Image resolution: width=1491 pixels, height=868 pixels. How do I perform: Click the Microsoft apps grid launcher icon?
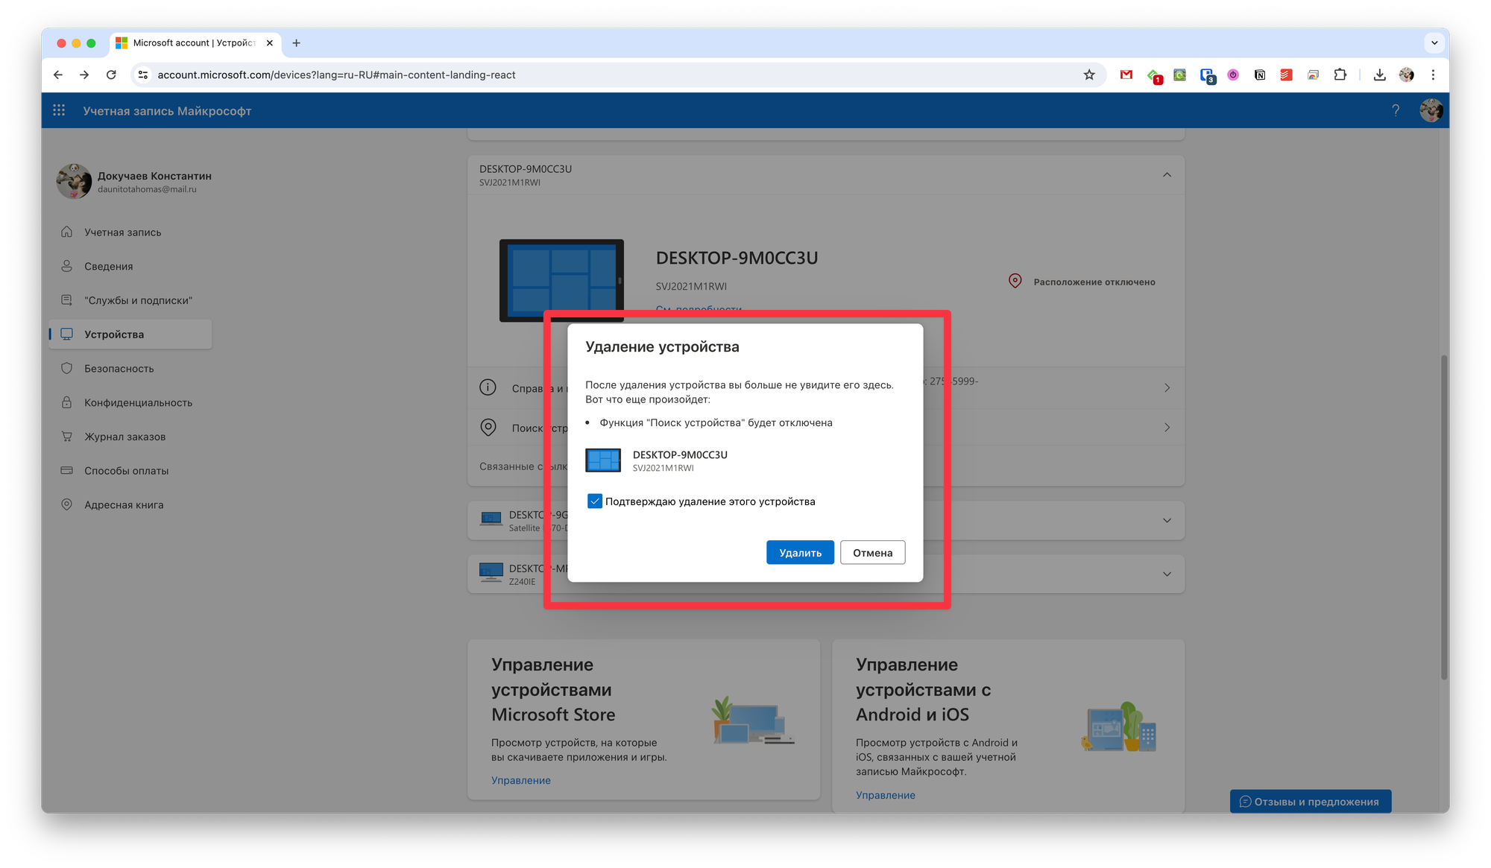[x=59, y=110]
